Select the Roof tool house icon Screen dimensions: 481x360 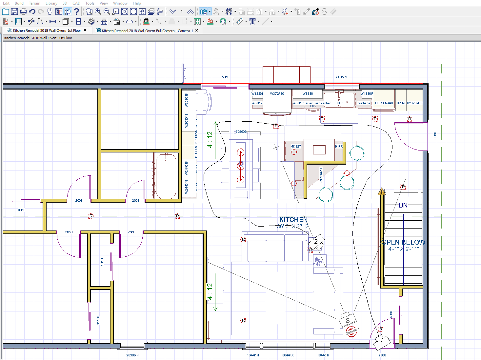click(x=117, y=21)
